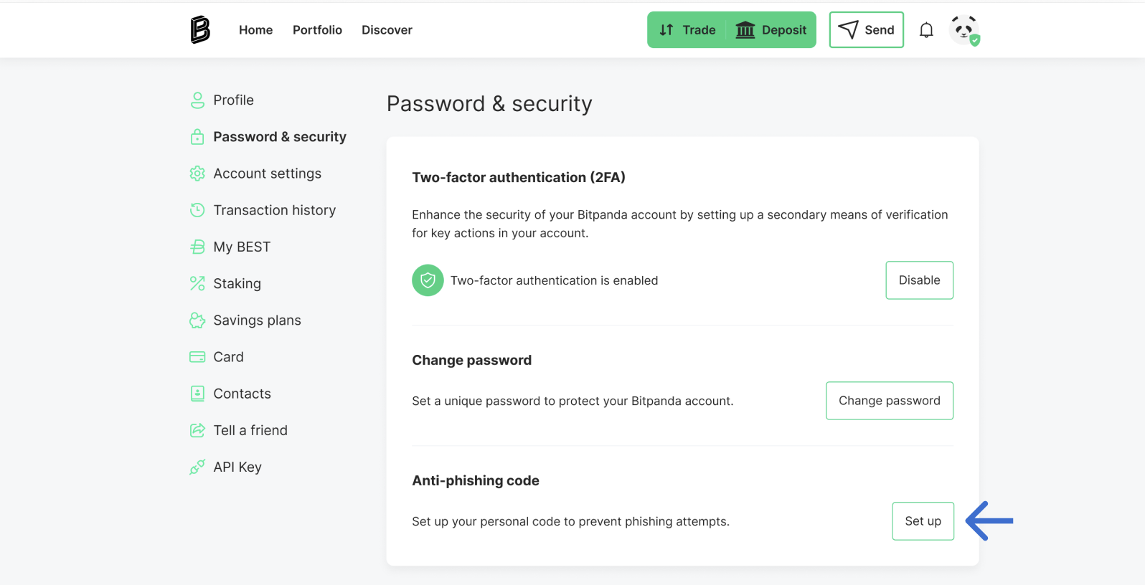Click the Change password section heading

point(472,360)
